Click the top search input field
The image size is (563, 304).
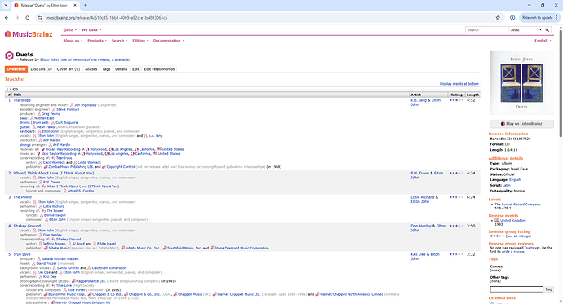pyautogui.click(x=487, y=30)
